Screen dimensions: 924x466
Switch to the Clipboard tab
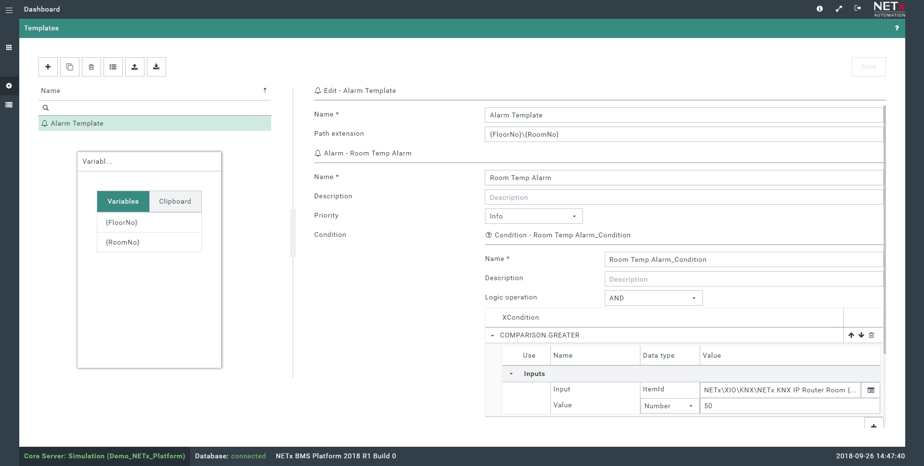175,201
